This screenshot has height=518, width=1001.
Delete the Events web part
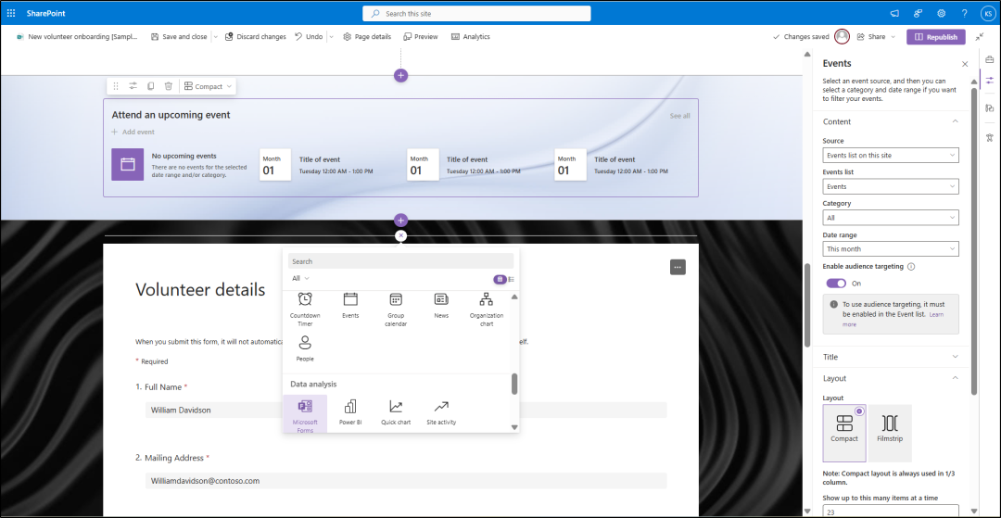pos(168,86)
